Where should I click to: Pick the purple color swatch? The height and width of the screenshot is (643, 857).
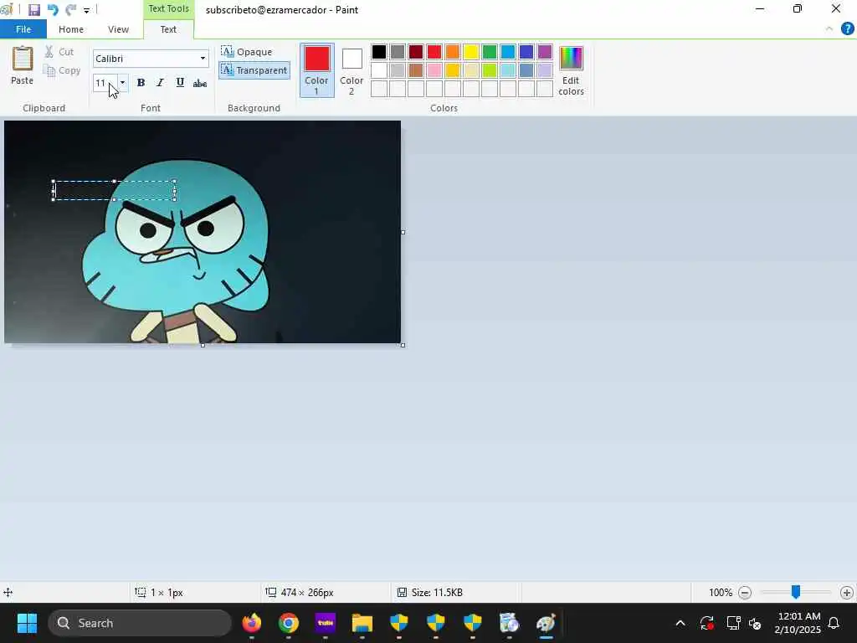click(x=545, y=52)
